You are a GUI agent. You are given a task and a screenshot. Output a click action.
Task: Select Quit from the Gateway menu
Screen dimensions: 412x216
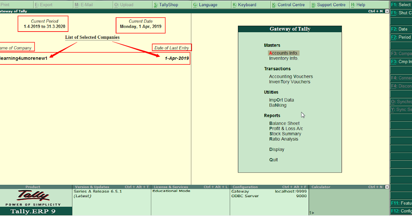(x=273, y=159)
